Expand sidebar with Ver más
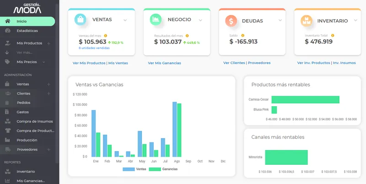The width and height of the screenshot is (366, 184). (24, 53)
